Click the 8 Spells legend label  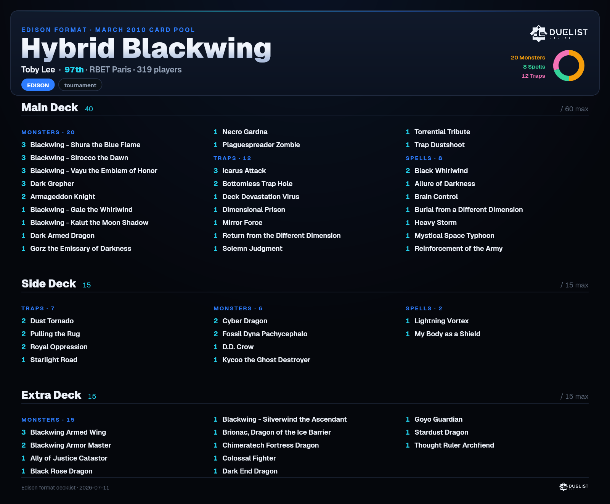(x=534, y=67)
